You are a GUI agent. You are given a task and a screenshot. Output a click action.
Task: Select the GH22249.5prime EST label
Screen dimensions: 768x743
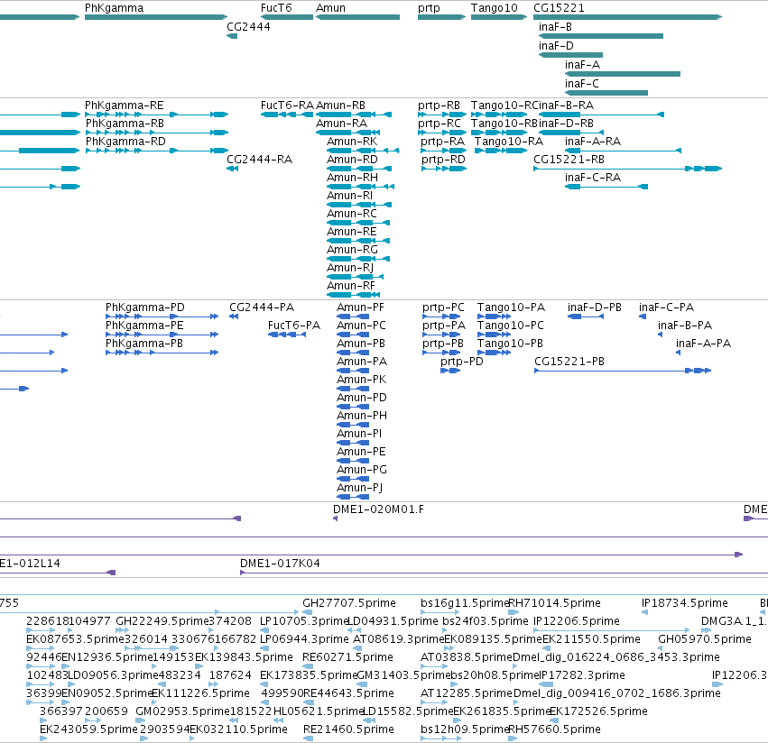(162, 621)
